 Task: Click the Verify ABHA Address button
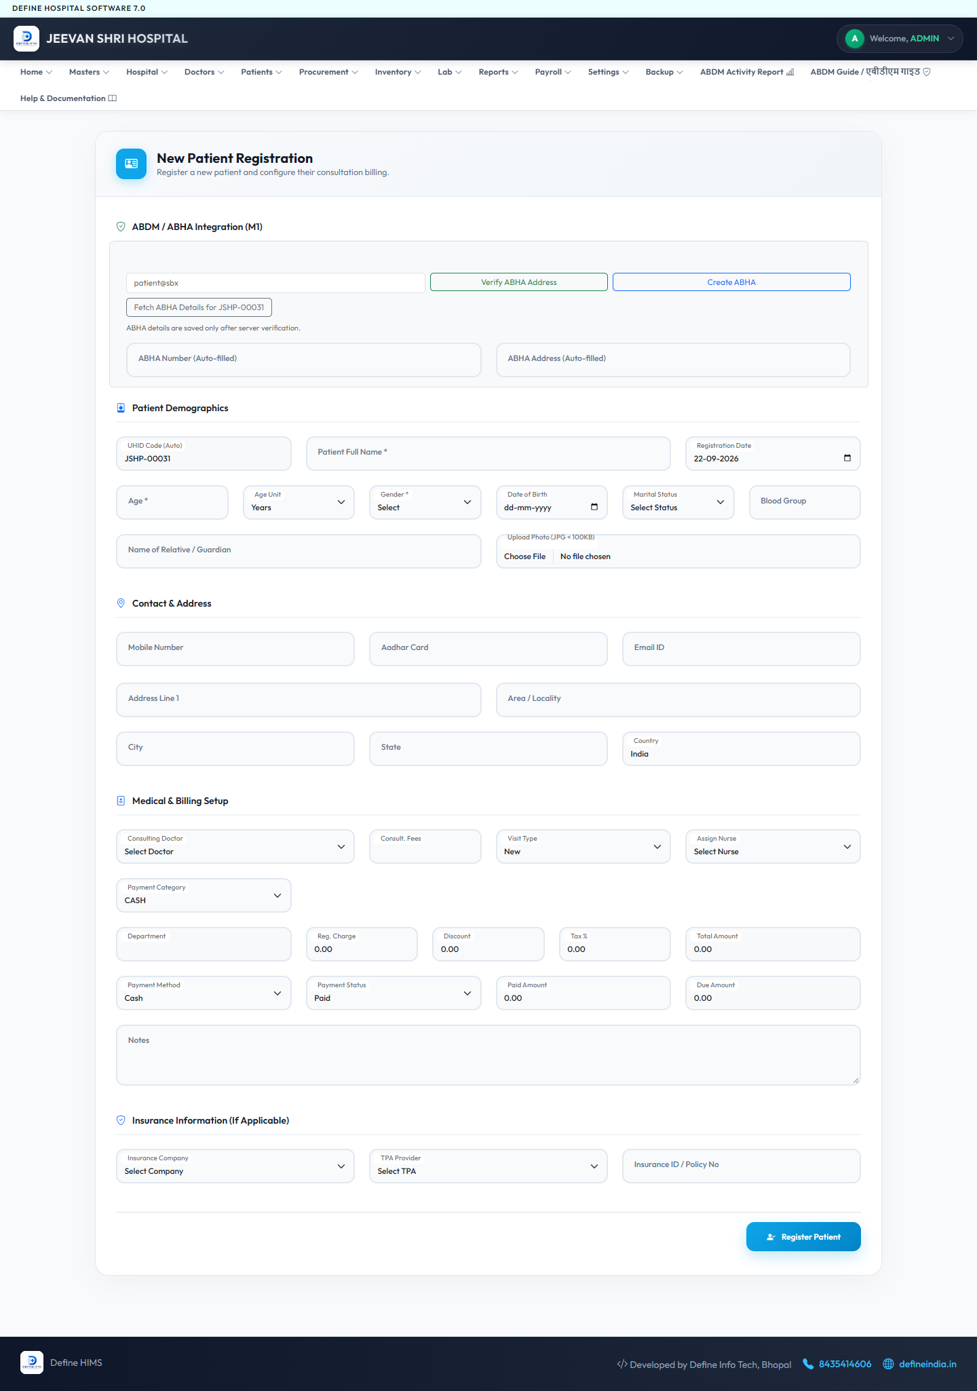519,282
